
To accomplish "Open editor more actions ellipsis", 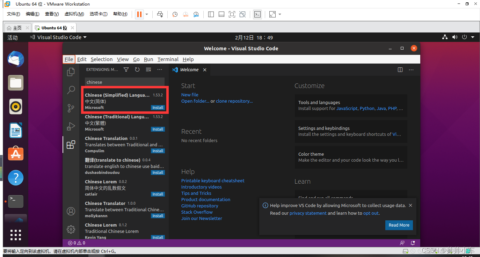I will point(411,69).
